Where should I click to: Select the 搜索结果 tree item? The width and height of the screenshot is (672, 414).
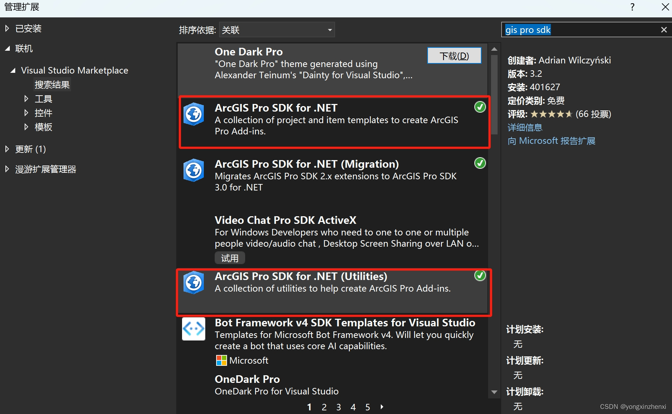(52, 85)
